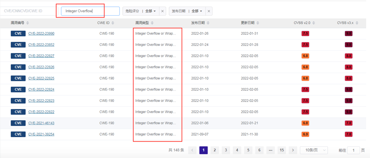Viewport: 370px width, 158px height.
Task: Go to page 2 of results
Action: (x=215, y=150)
